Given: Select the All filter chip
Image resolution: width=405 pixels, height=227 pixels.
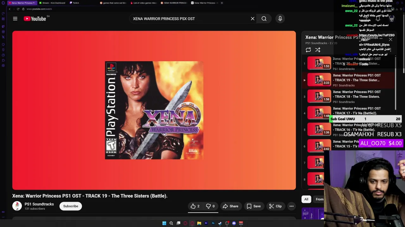Looking at the screenshot, I should point(306,199).
